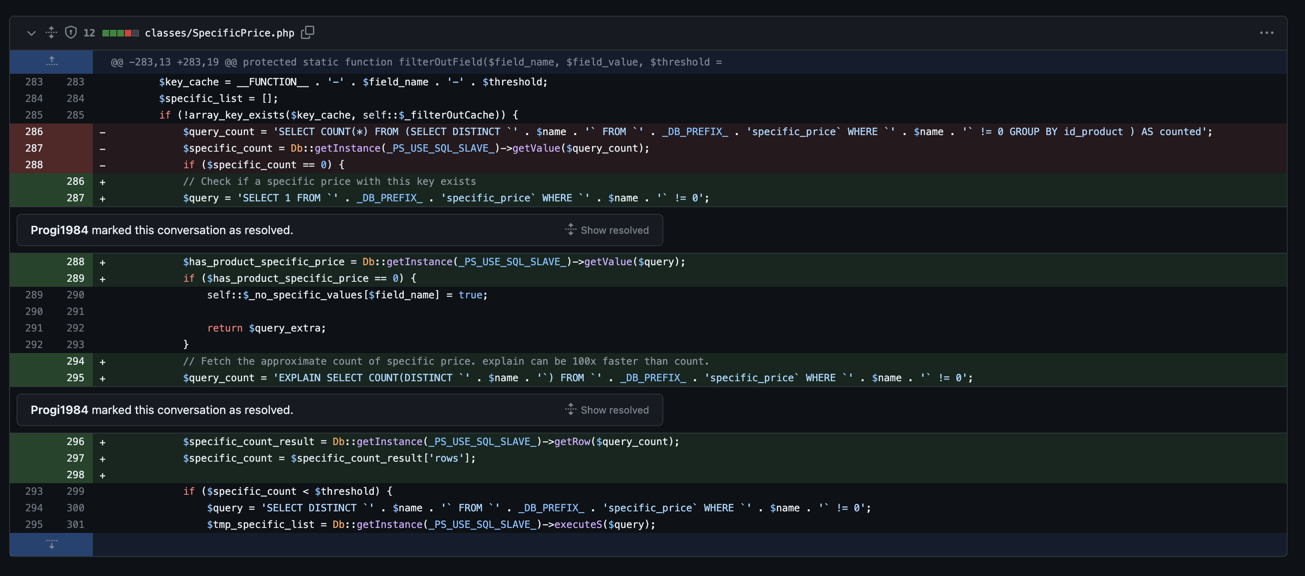Select deleted line number 286 in gutter
The height and width of the screenshot is (576, 1305).
tap(34, 132)
